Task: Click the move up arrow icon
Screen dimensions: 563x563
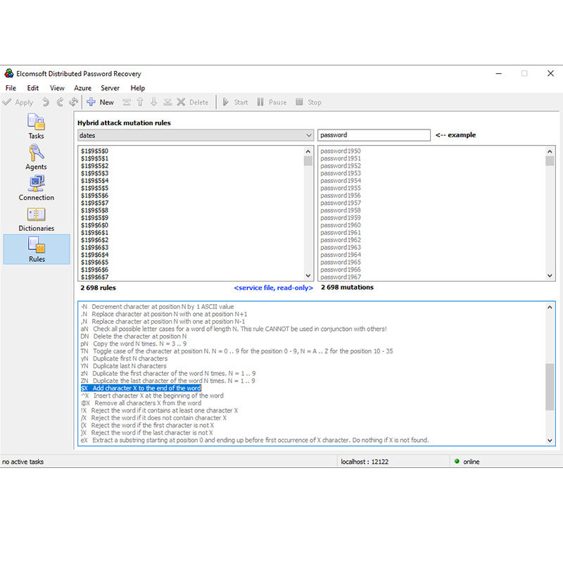Action: (140, 102)
